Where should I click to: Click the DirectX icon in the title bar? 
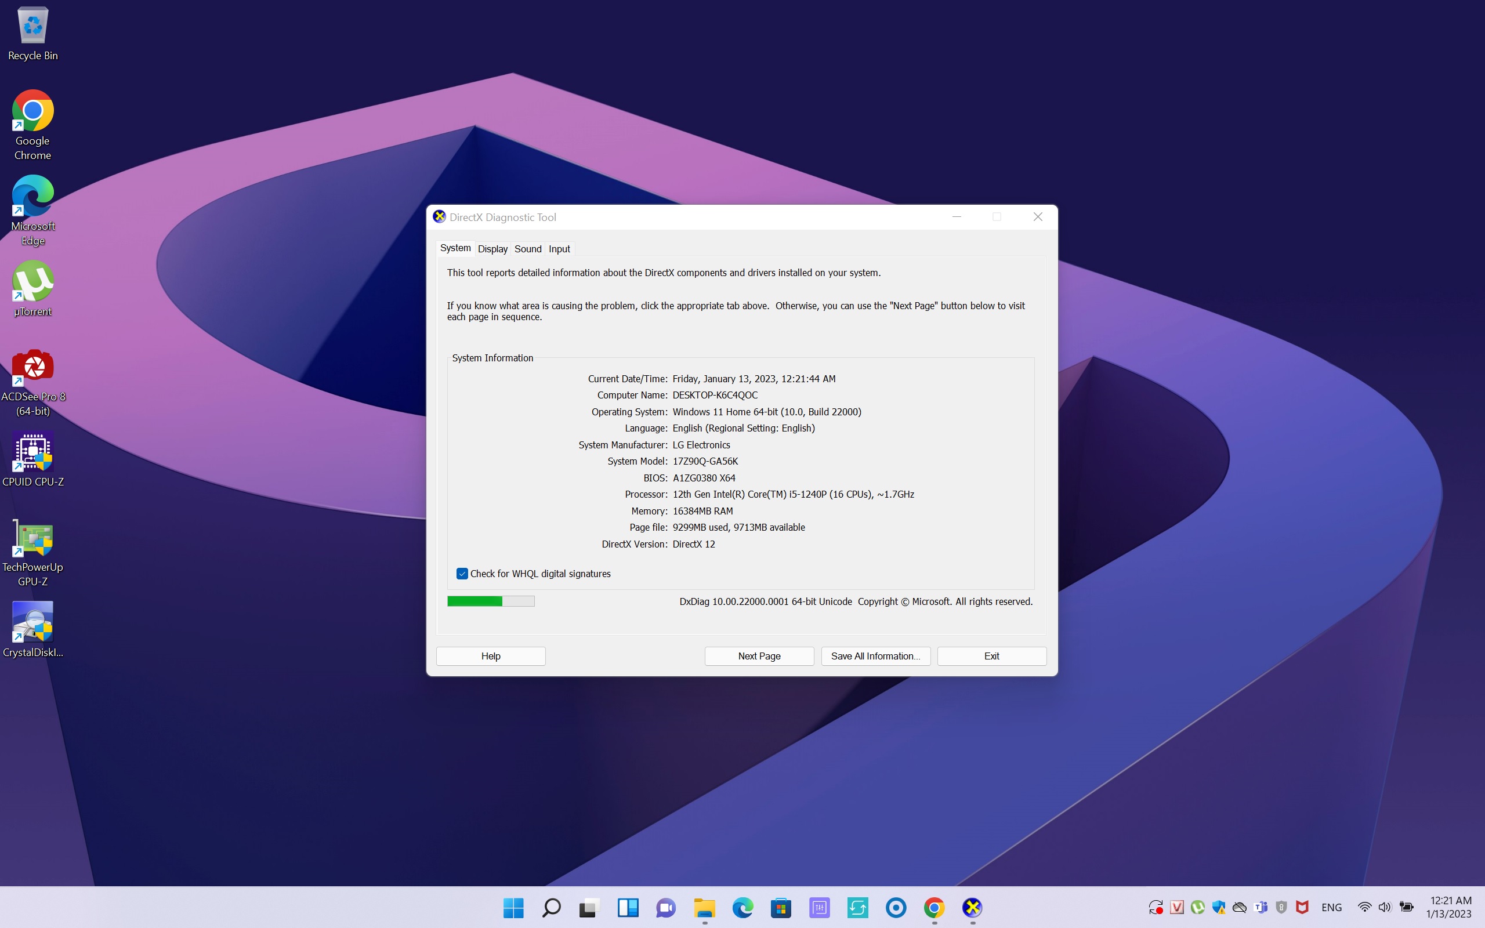pos(439,217)
